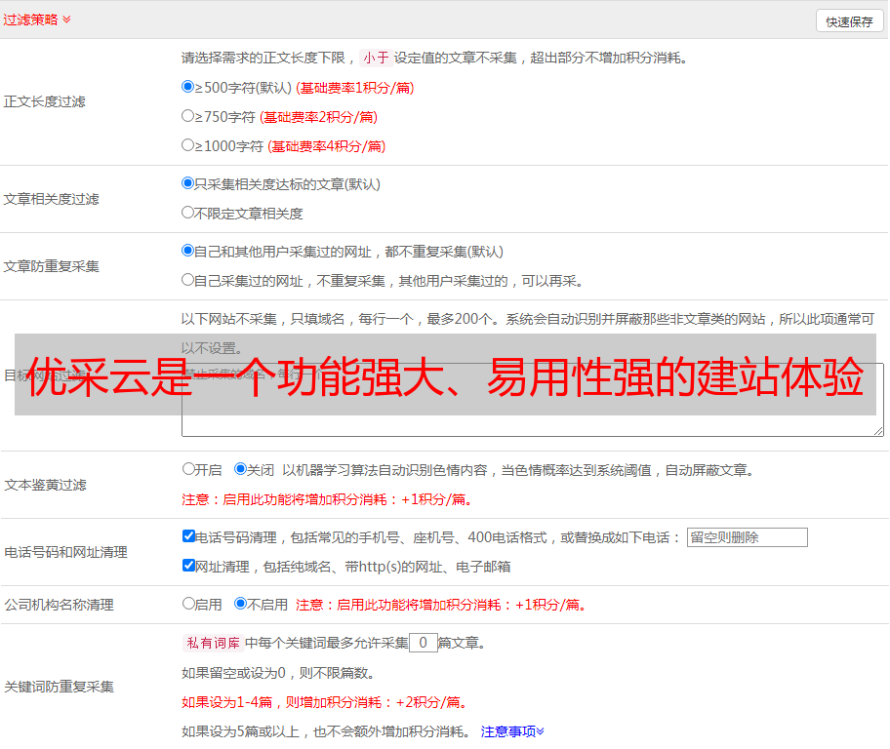Enable 公司机构名称清理 with 启用 radio

(x=188, y=604)
